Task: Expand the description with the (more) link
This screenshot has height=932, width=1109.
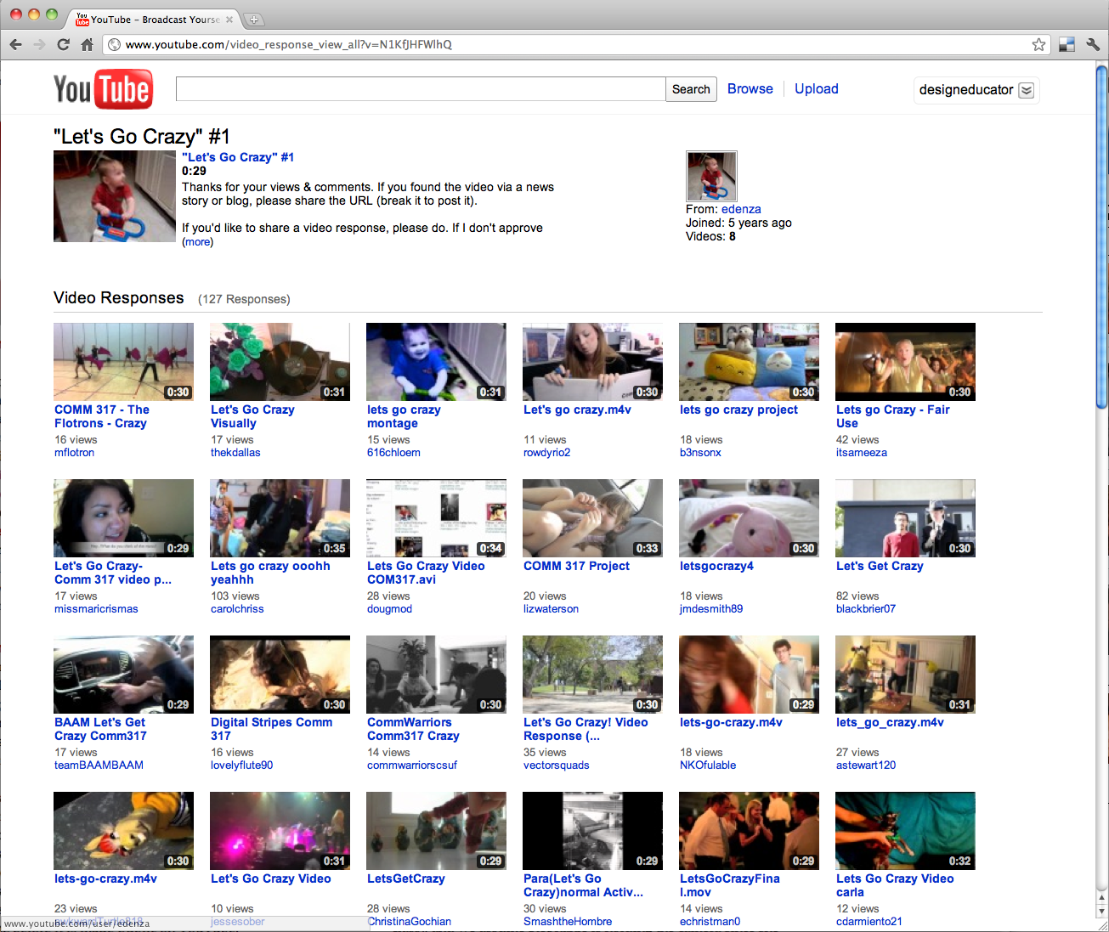Action: click(198, 242)
